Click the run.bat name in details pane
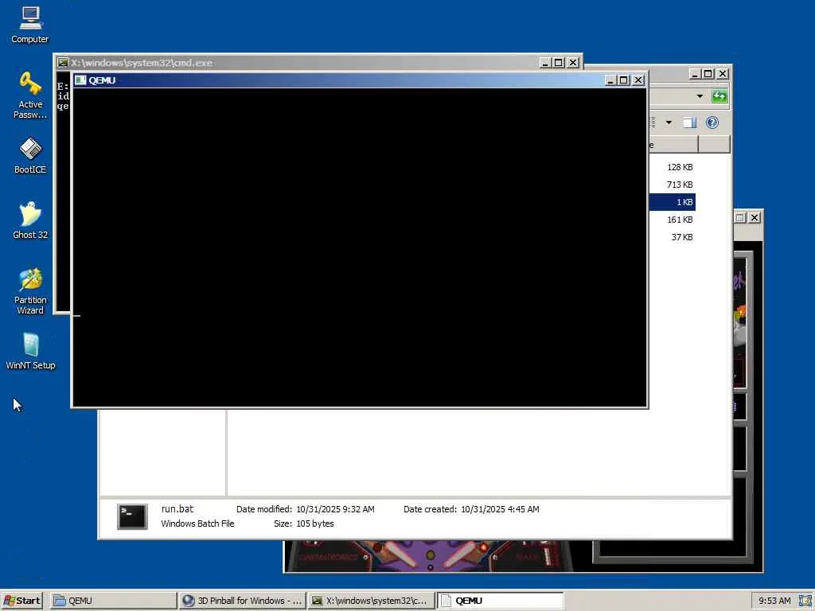 (177, 509)
